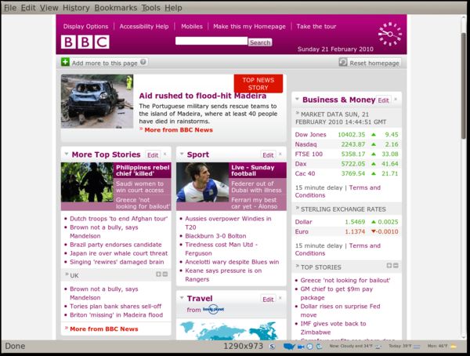Screen dimensions: 470x356
Task: Edit the Travel module
Action: click(x=268, y=299)
